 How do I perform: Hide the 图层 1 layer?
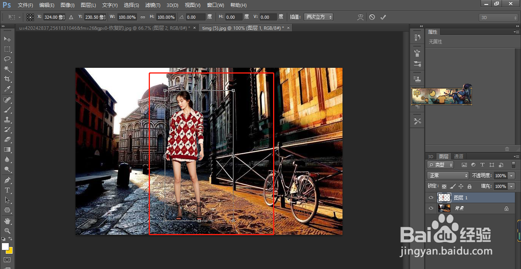point(431,198)
